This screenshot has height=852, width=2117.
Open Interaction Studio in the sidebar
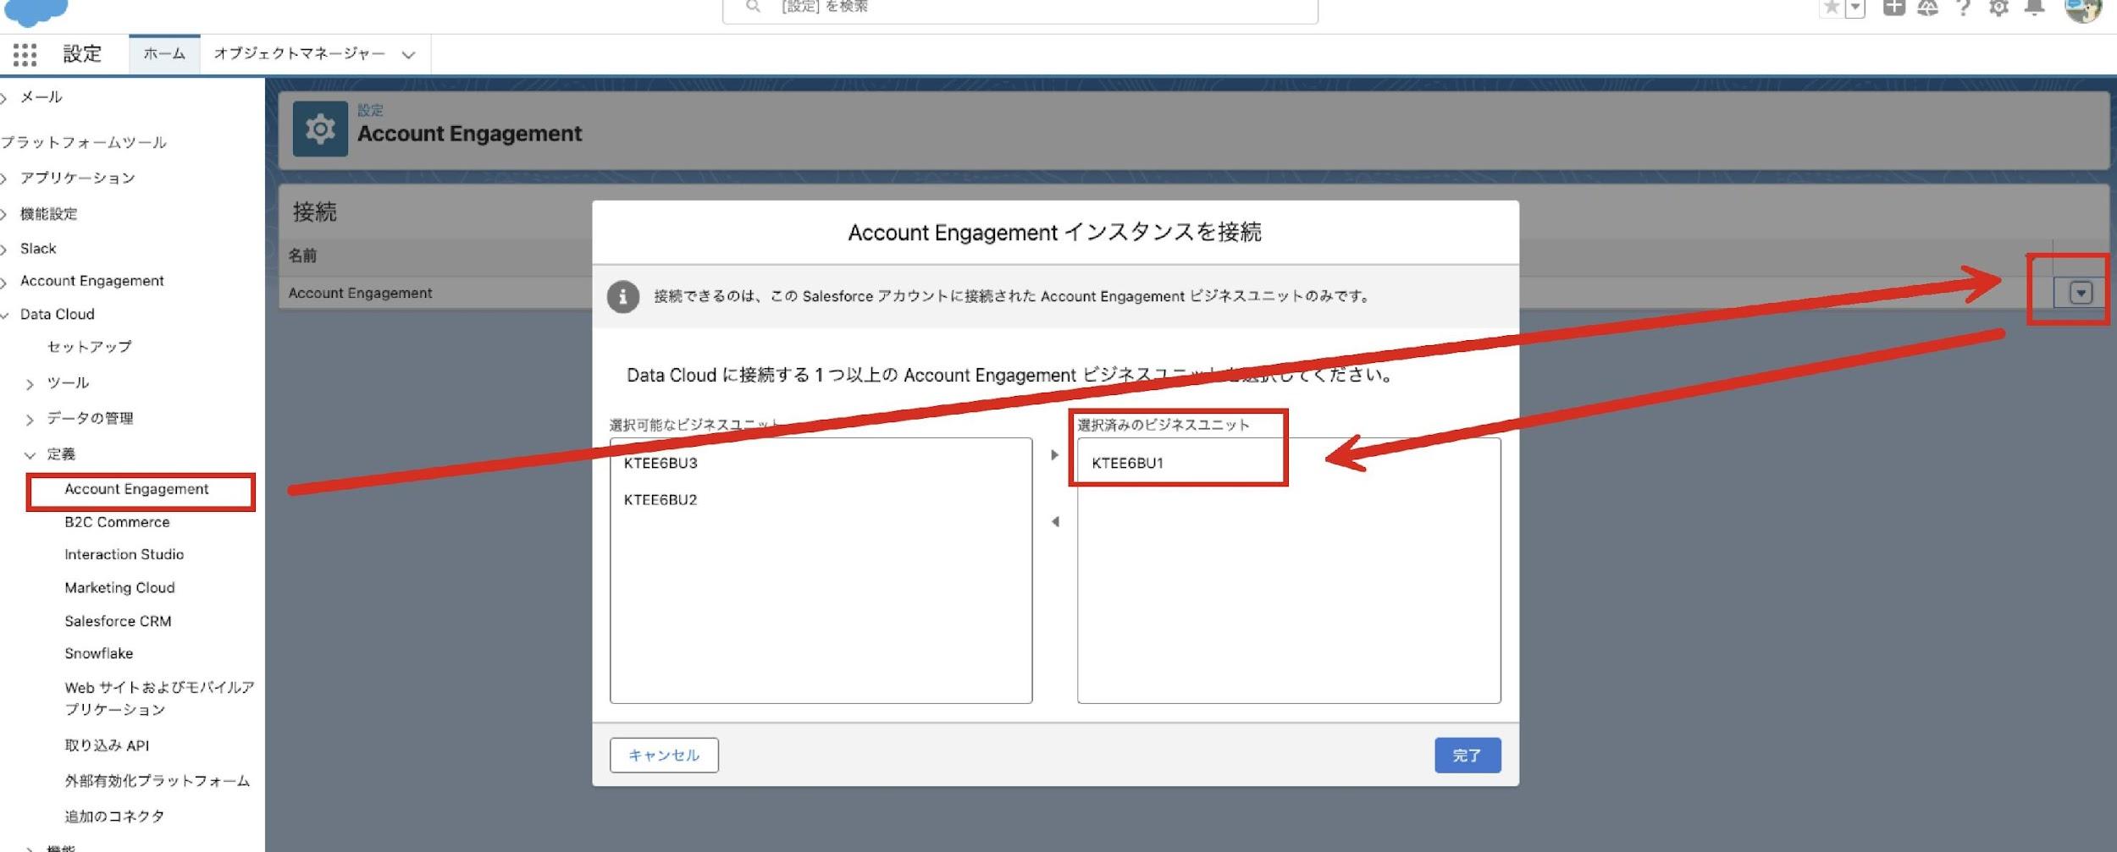[124, 554]
